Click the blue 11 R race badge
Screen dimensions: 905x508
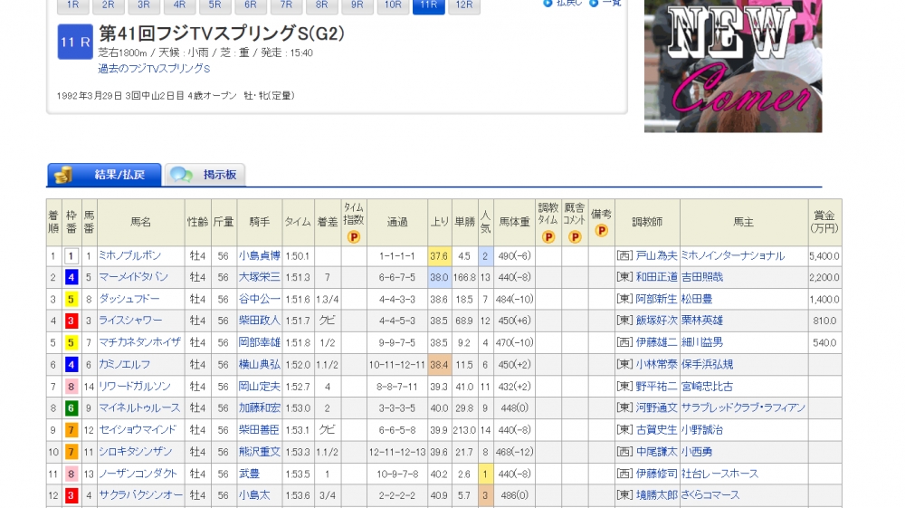(75, 42)
